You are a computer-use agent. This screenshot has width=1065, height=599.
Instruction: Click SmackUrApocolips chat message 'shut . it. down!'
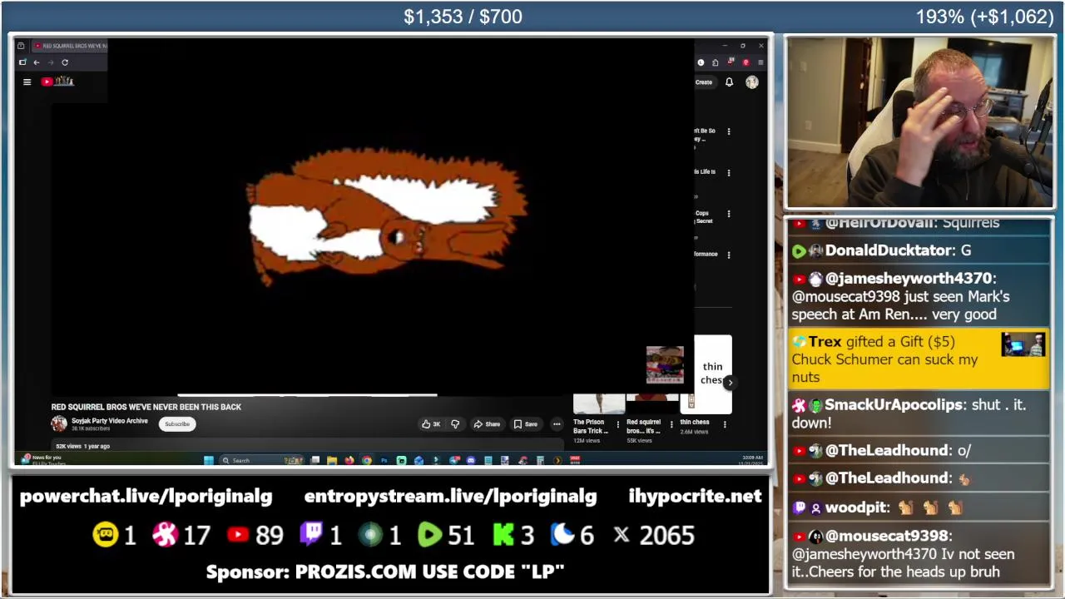click(919, 413)
